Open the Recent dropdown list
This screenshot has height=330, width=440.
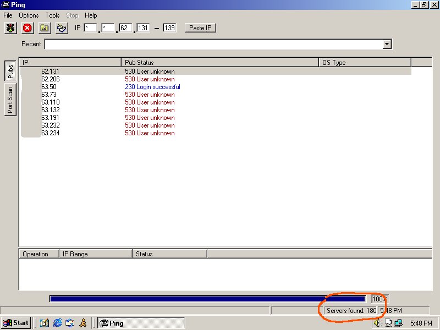(387, 44)
